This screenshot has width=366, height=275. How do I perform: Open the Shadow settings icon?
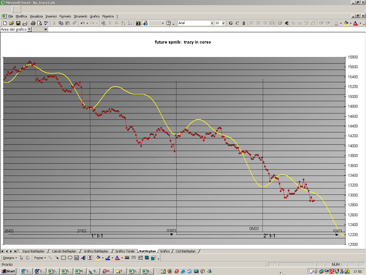pos(147,258)
